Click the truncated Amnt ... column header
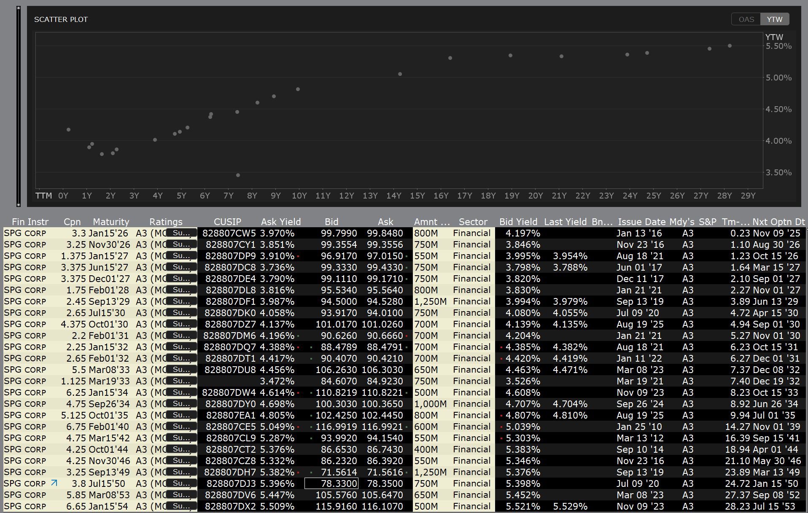 pos(431,222)
